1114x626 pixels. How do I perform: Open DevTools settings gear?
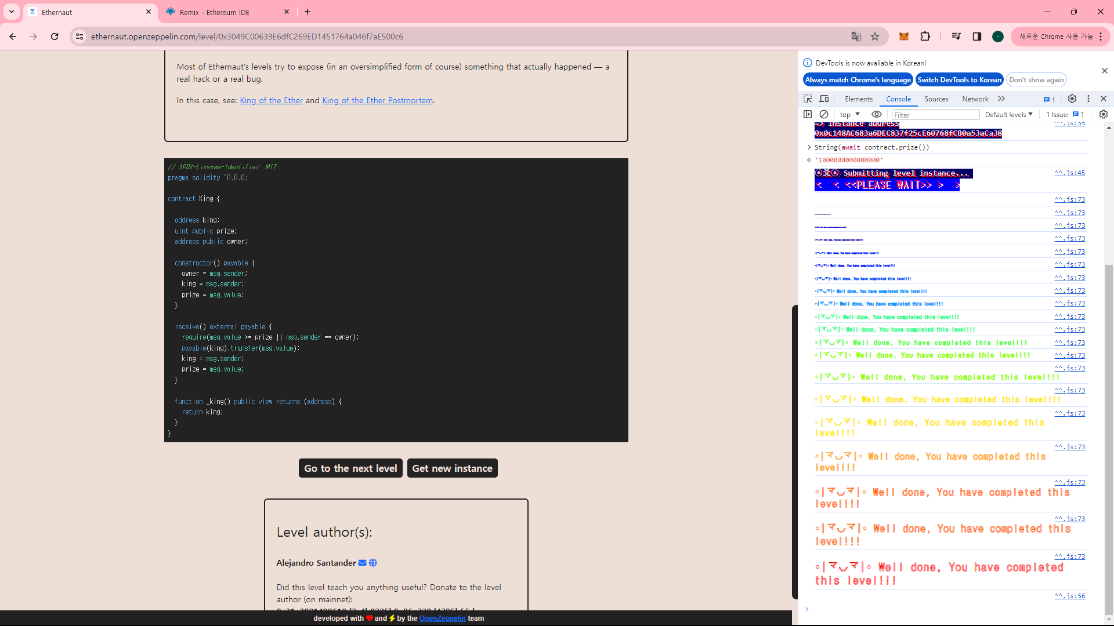[x=1072, y=99]
